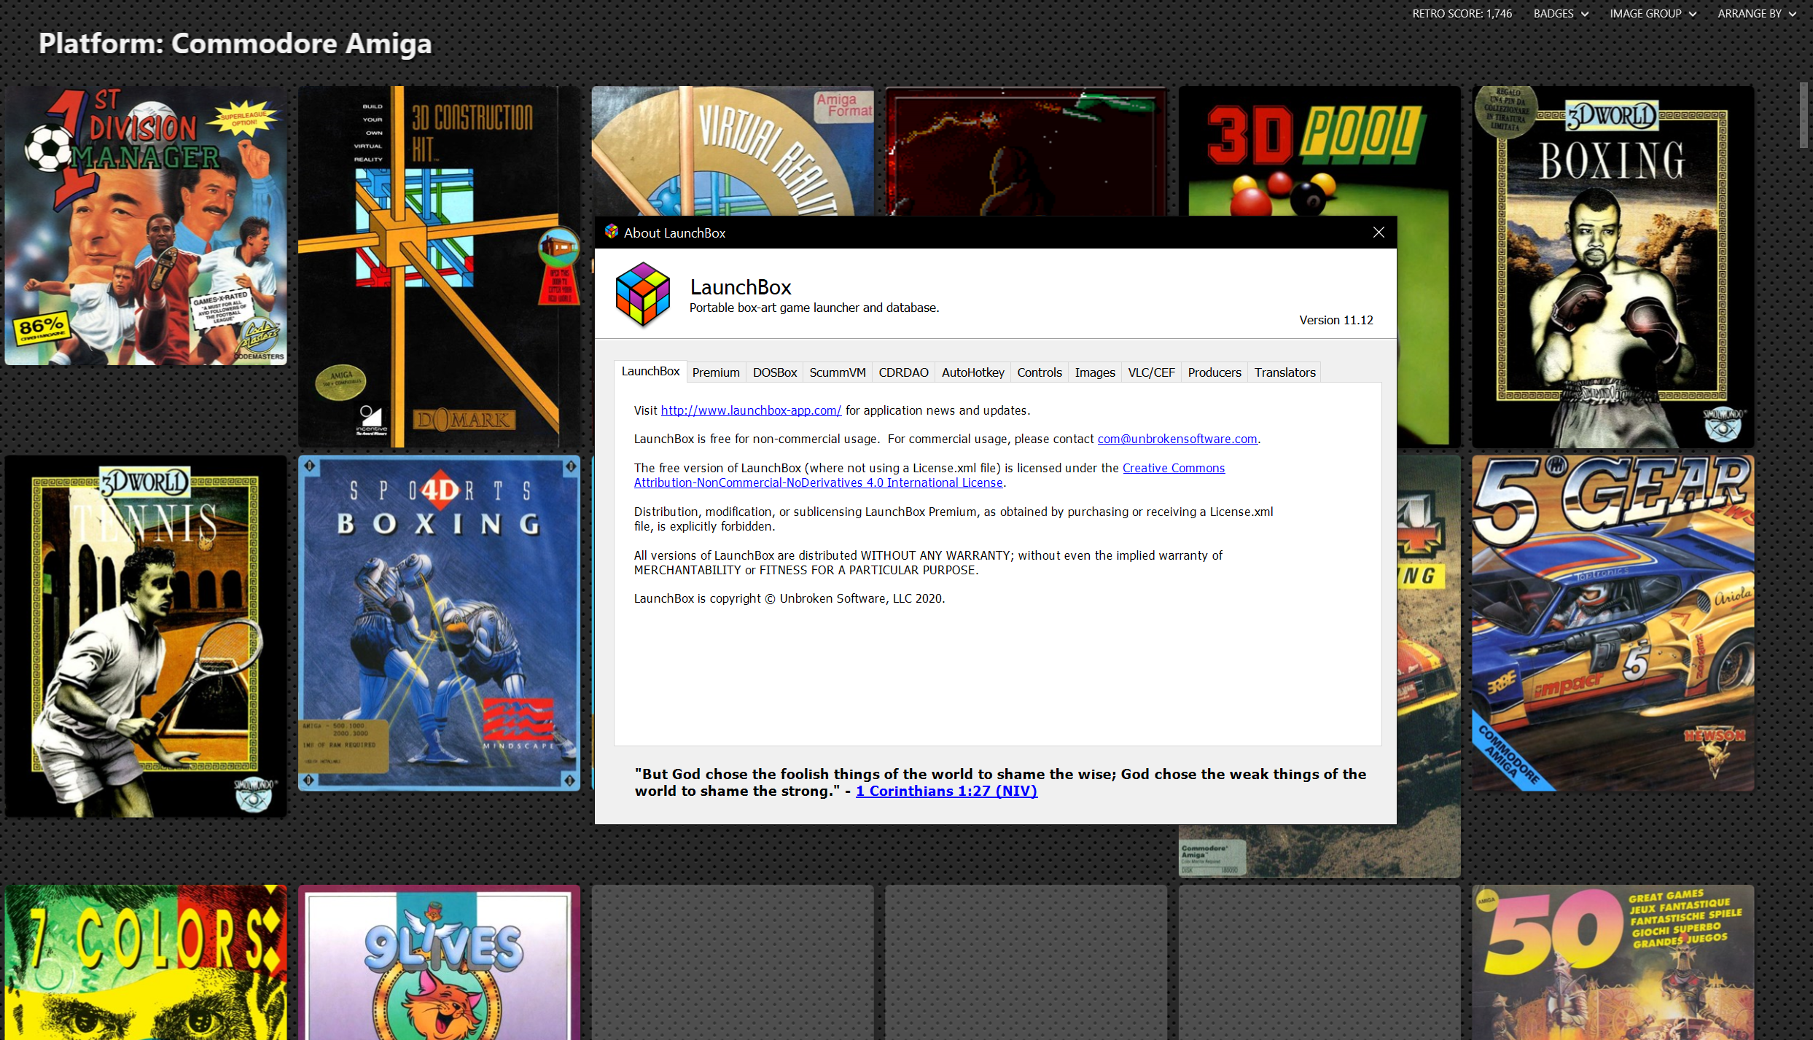Click the LaunchBox copyright Unbroken Software text

point(789,598)
